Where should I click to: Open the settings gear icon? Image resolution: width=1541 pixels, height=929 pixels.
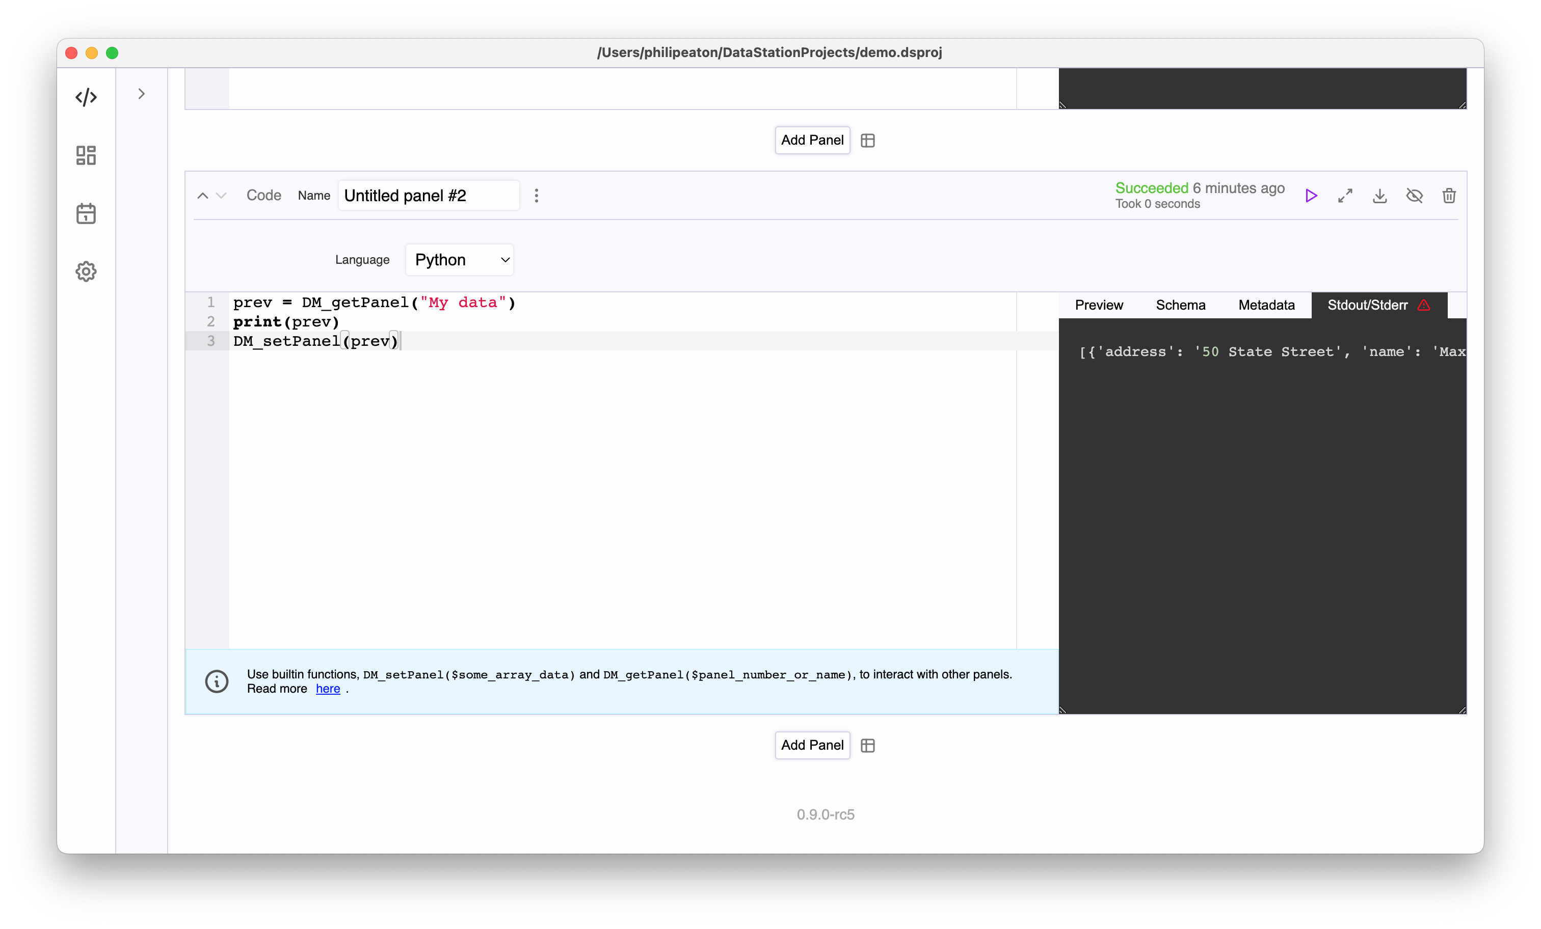point(86,271)
